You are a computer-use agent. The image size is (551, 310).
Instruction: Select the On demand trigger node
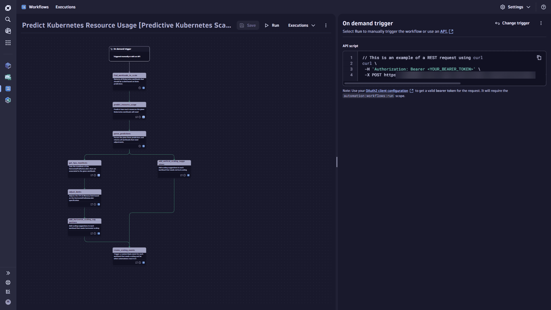tap(129, 54)
